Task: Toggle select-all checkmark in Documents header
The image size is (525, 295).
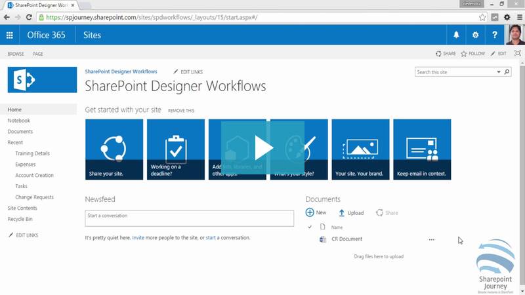Action: point(310,227)
